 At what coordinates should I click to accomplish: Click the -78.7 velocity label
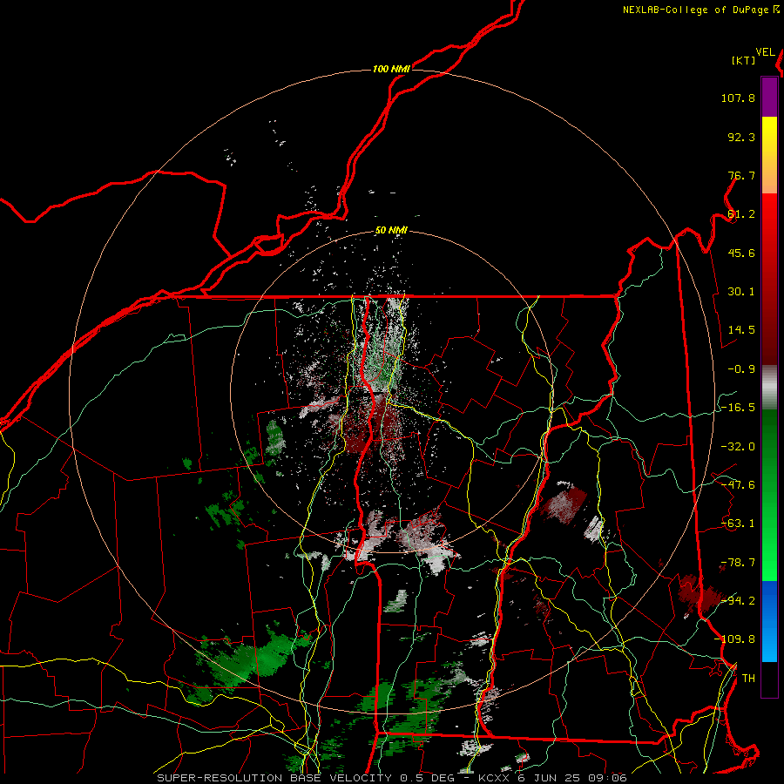(x=738, y=563)
